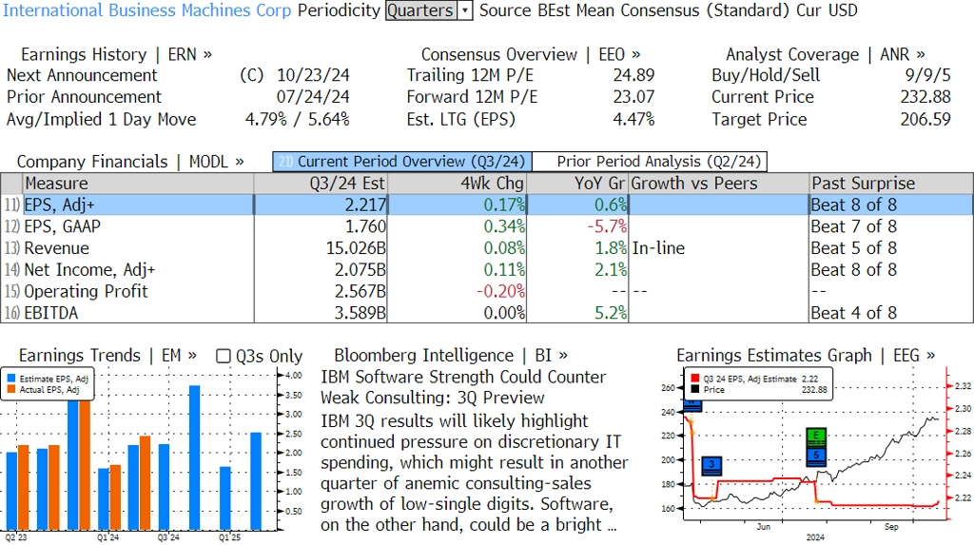
Task: Click red Q3 24 EPS estimate legend swatch
Action: (x=695, y=379)
